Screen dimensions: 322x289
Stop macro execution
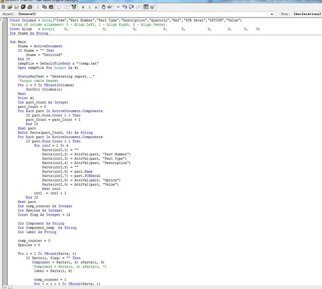[96, 7]
